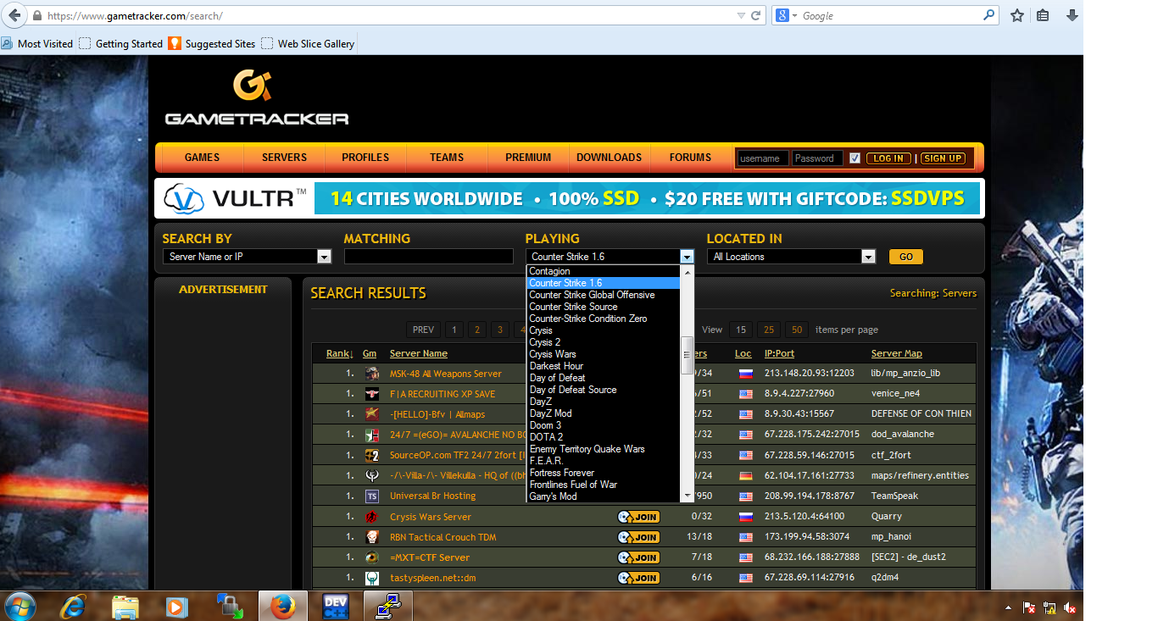
Task: Choose Garry's Mod from the game list
Action: tap(554, 496)
